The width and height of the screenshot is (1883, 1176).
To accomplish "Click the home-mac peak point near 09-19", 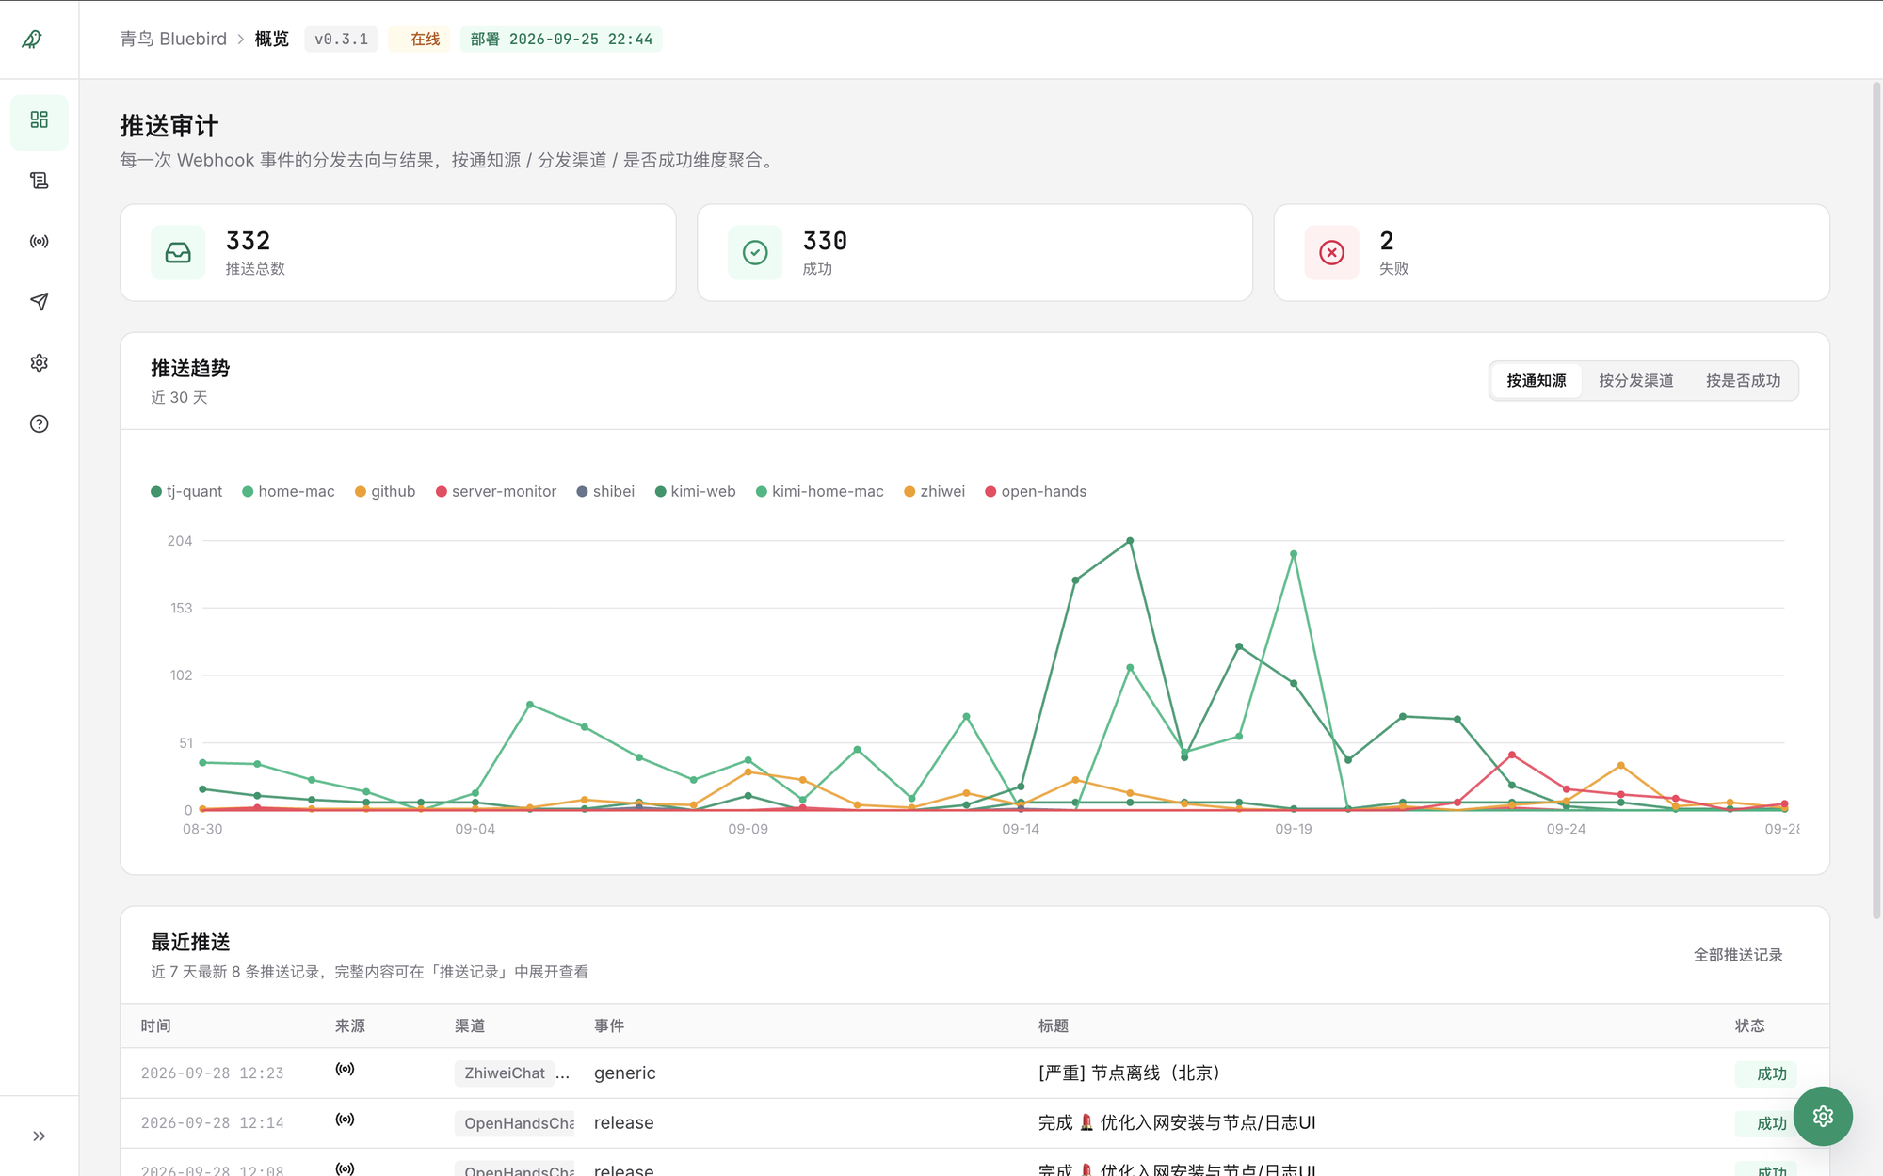I will (x=1294, y=554).
